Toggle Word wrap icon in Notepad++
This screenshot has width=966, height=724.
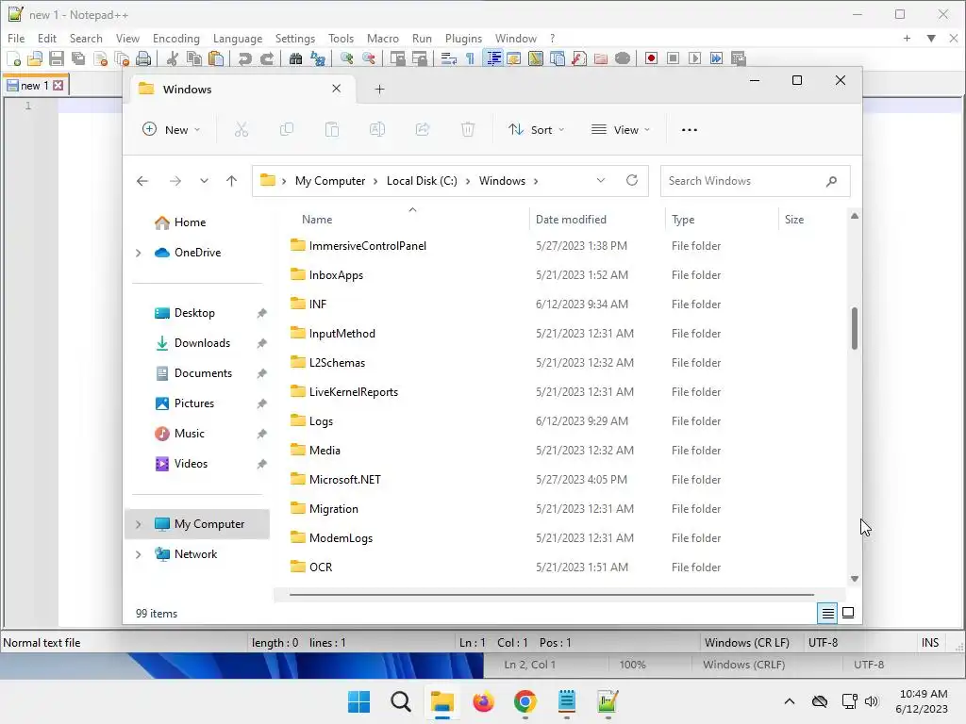448,58
